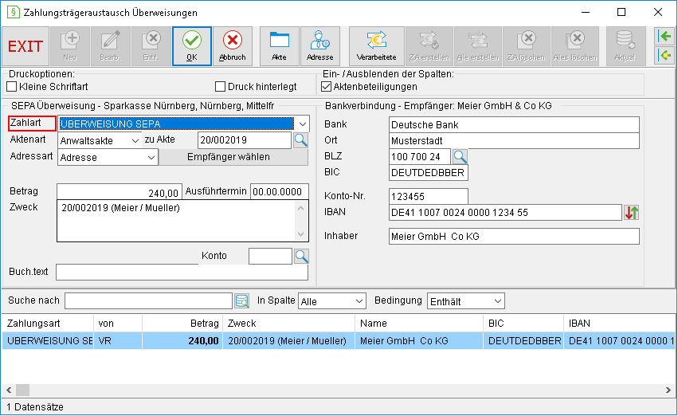Click the zu Akte number field
The image size is (678, 416).
click(245, 140)
